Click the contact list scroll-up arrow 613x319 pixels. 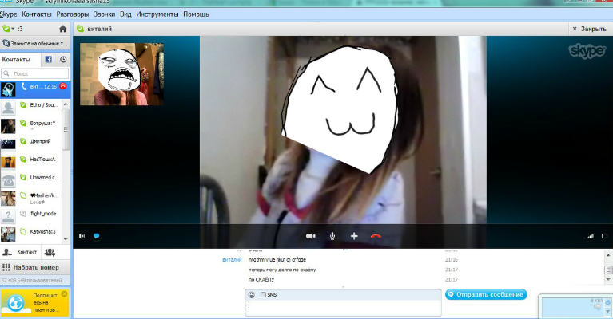(x=66, y=104)
